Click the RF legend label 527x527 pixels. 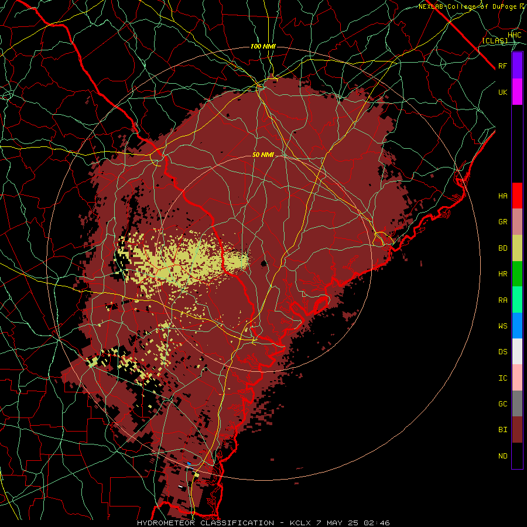(x=503, y=66)
